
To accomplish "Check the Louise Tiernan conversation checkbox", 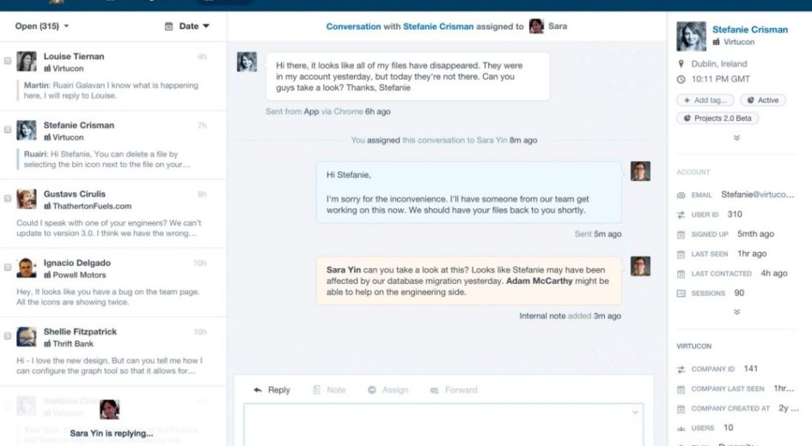I will coord(8,62).
